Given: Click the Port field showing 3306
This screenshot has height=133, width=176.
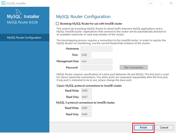Looking at the screenshot, I should (x=86, y=55).
